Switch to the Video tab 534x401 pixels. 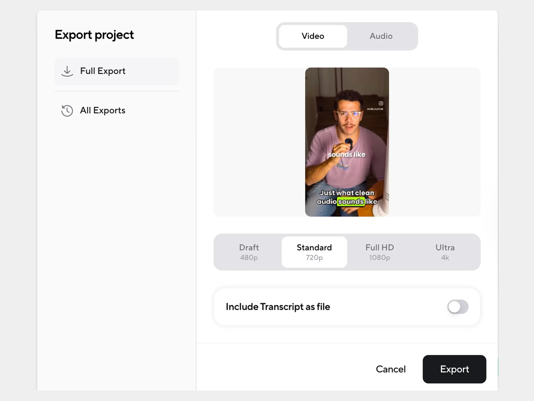click(313, 36)
